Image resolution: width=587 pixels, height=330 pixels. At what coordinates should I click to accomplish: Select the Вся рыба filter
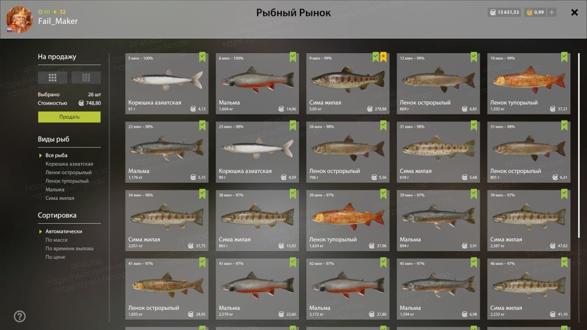[x=56, y=155]
